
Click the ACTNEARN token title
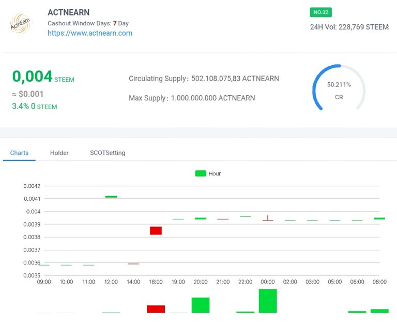[69, 12]
